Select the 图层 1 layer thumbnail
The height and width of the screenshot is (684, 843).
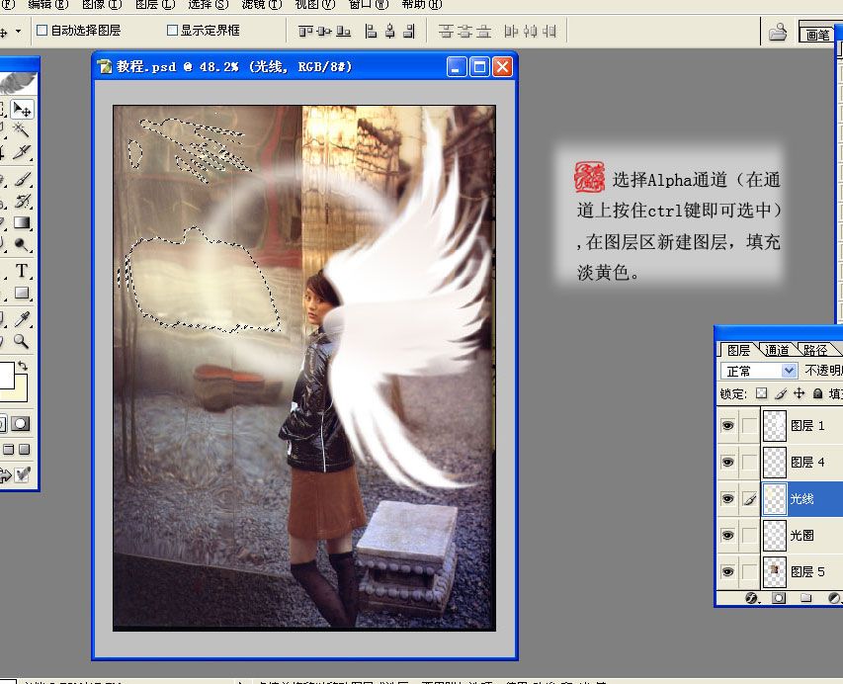point(775,426)
